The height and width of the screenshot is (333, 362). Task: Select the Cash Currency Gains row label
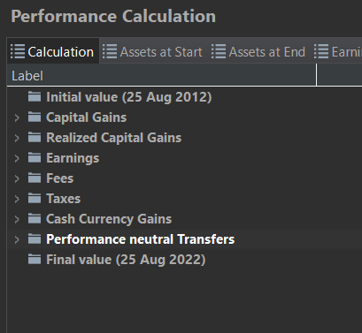pyautogui.click(x=109, y=219)
